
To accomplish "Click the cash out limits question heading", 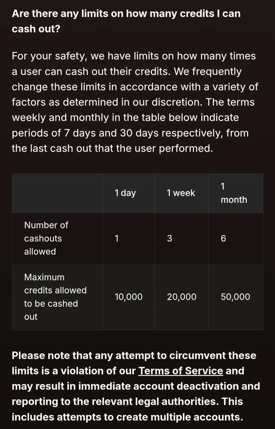I will [126, 21].
